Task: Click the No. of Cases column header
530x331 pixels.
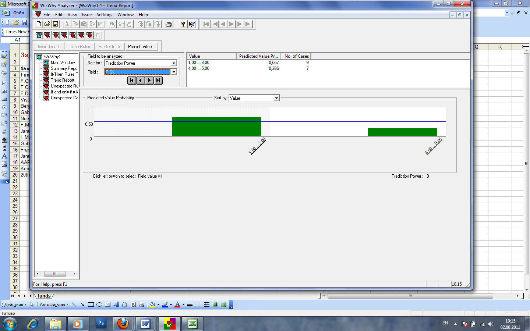Action: (296, 56)
